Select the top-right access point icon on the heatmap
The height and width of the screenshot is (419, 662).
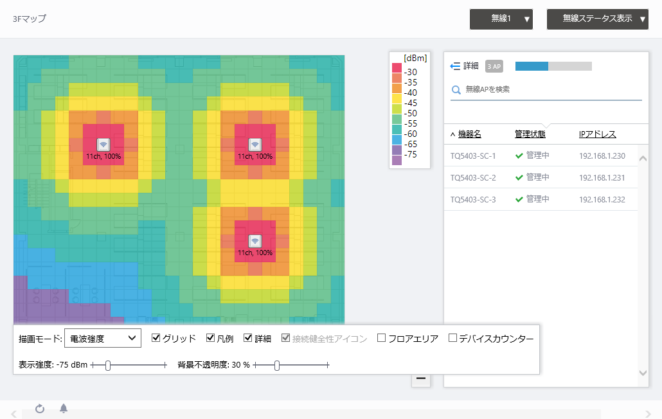point(255,143)
